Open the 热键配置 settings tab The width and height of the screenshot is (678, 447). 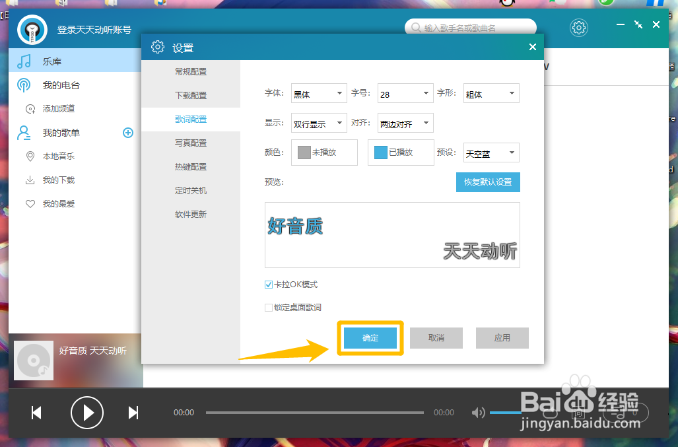(x=191, y=167)
